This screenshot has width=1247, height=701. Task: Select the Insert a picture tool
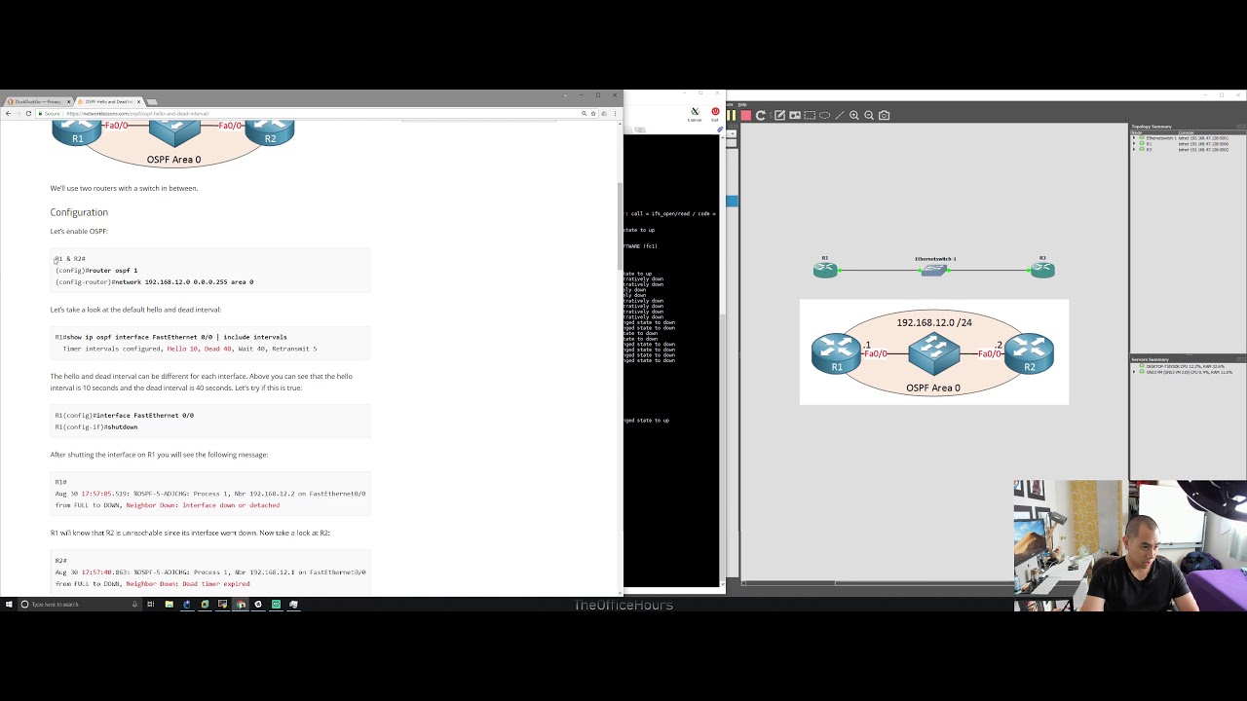click(x=795, y=115)
